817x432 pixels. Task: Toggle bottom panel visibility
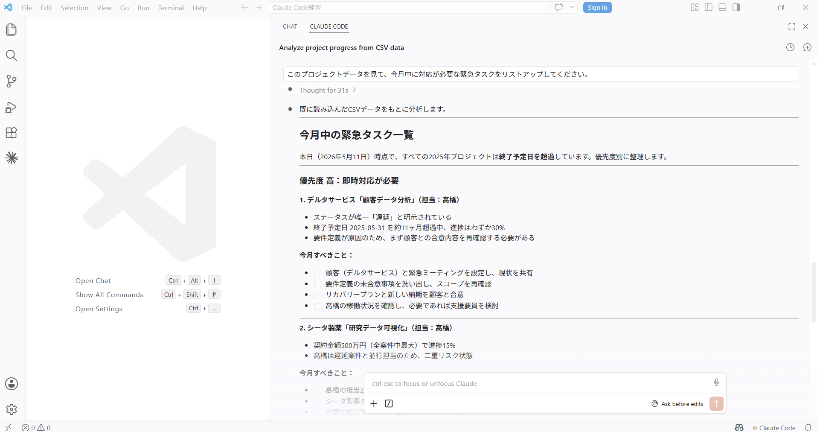pyautogui.click(x=722, y=7)
